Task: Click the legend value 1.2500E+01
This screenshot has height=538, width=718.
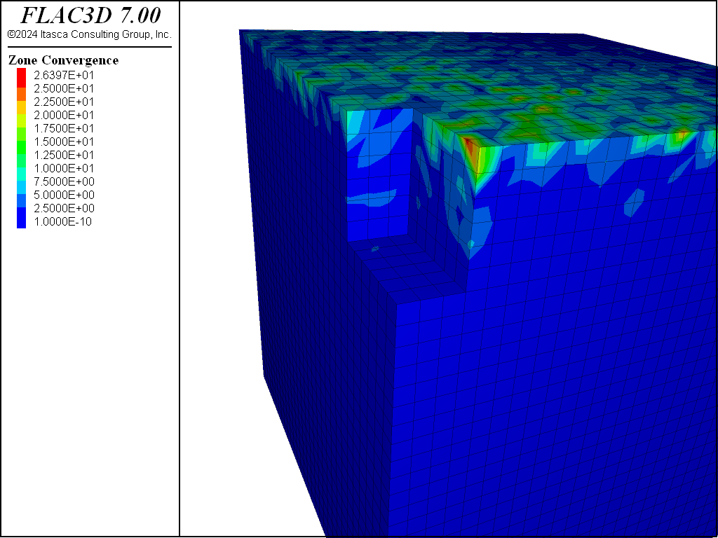Action: pos(64,155)
